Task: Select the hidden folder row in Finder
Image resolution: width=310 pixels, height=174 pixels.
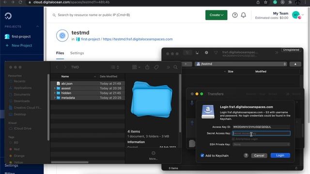Action: pyautogui.click(x=88, y=93)
